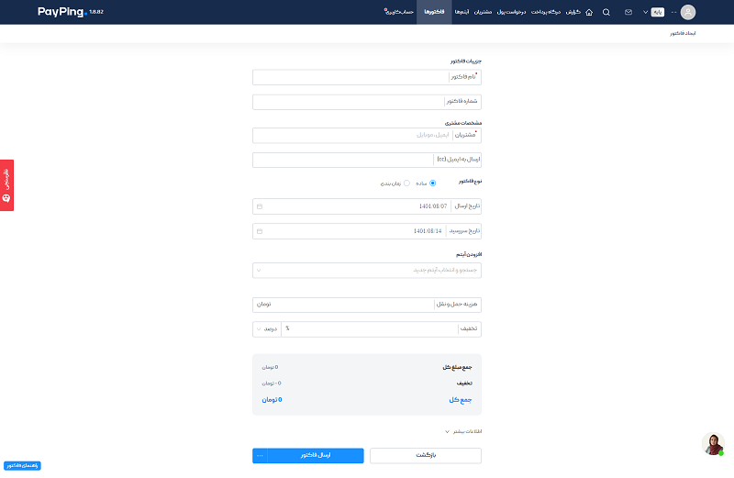Focus the هزینه حمل و نقل field
This screenshot has height=478, width=734.
coord(366,305)
